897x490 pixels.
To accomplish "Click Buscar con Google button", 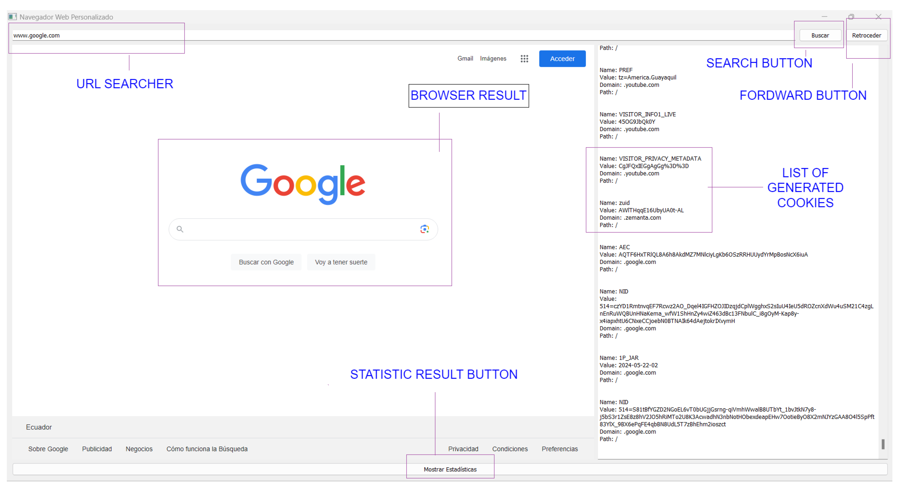I will click(266, 262).
